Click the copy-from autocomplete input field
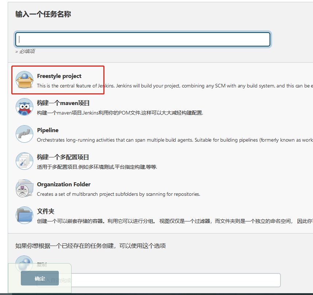The height and width of the screenshot is (295, 313). tap(159, 280)
